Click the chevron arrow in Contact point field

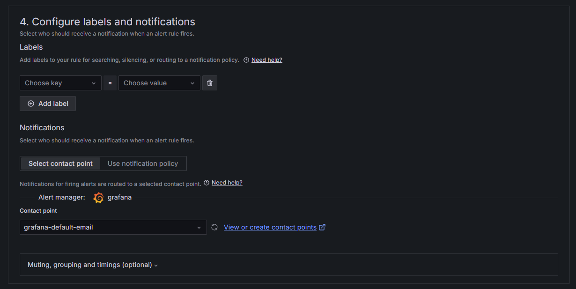(x=199, y=227)
